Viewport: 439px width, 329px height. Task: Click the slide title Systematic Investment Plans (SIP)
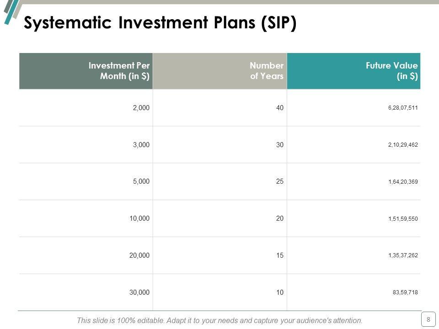tap(160, 23)
